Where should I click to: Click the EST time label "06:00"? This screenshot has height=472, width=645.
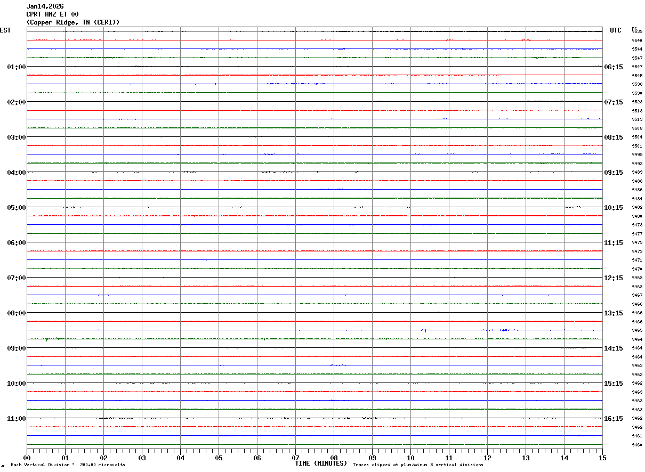tap(17, 243)
